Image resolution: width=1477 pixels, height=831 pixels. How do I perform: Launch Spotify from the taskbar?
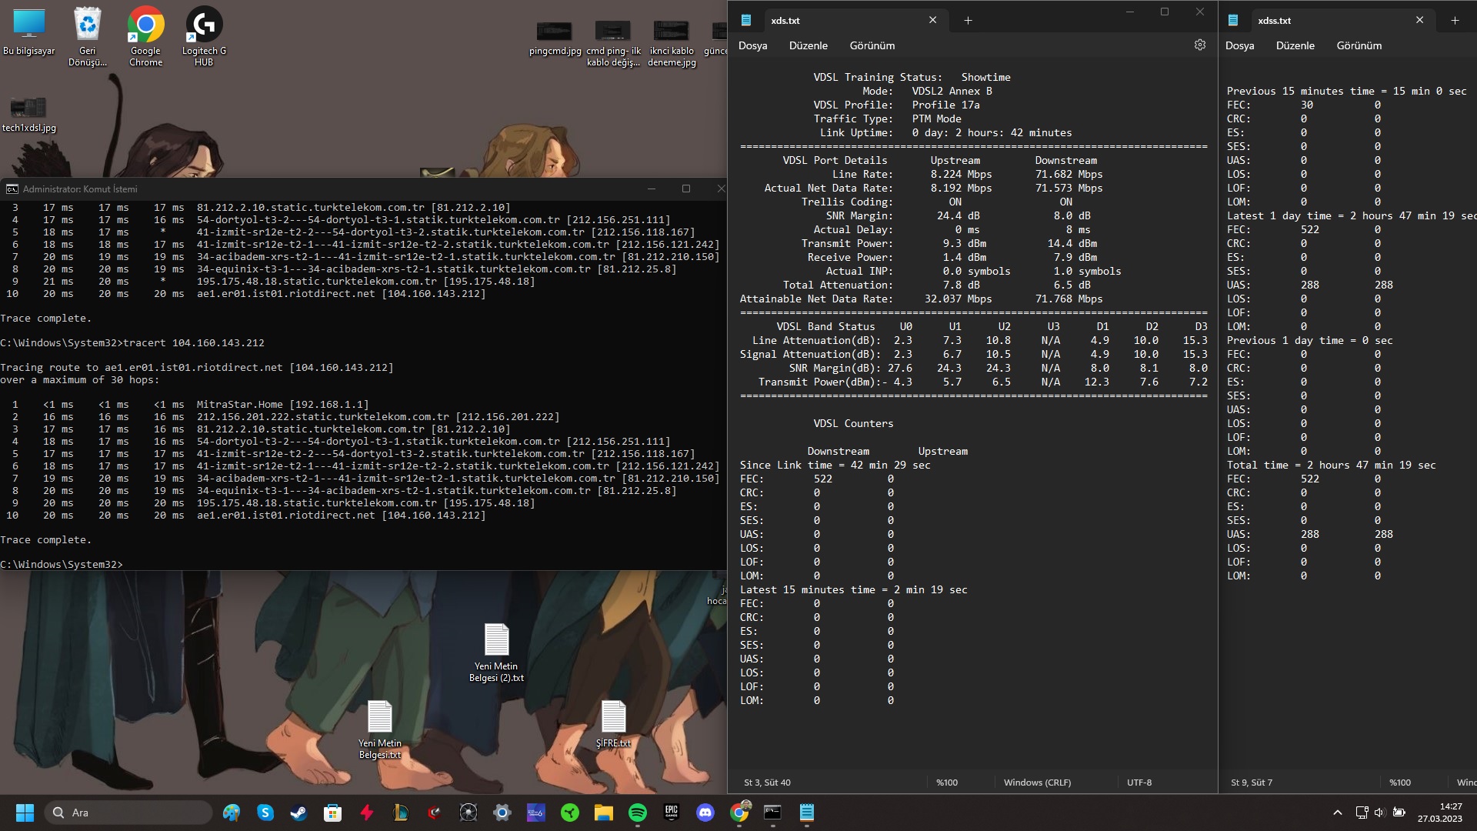[x=637, y=813]
